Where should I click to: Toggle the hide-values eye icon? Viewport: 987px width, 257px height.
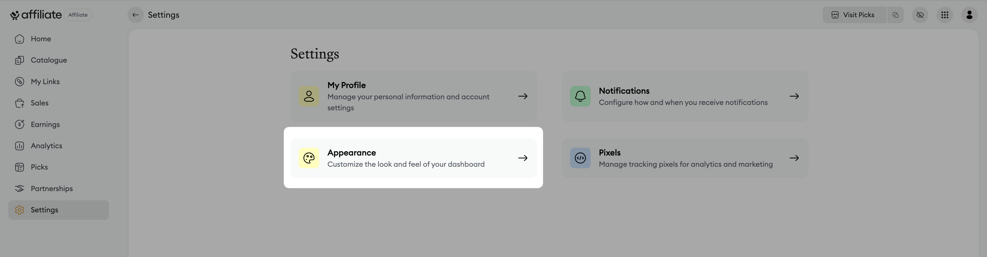(x=920, y=15)
